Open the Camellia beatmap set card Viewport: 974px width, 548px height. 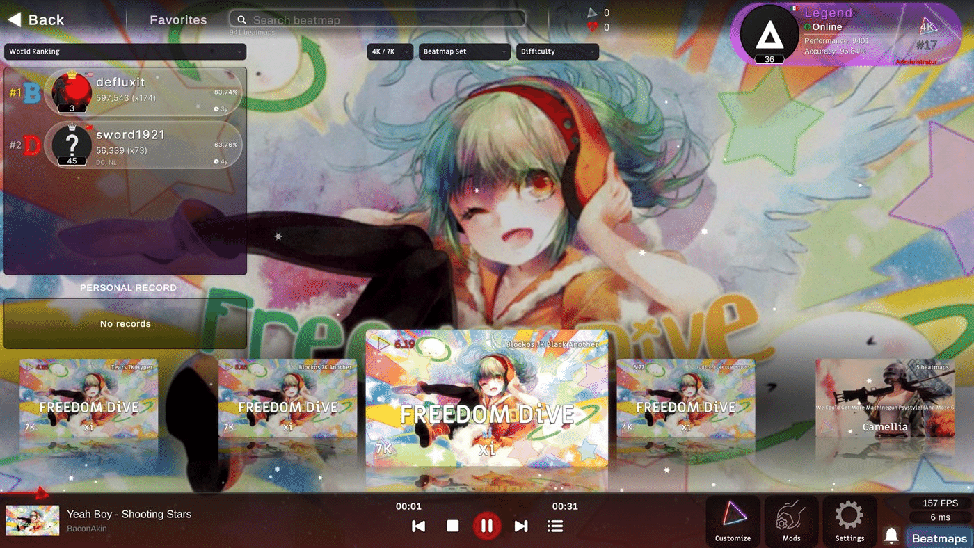tap(885, 397)
